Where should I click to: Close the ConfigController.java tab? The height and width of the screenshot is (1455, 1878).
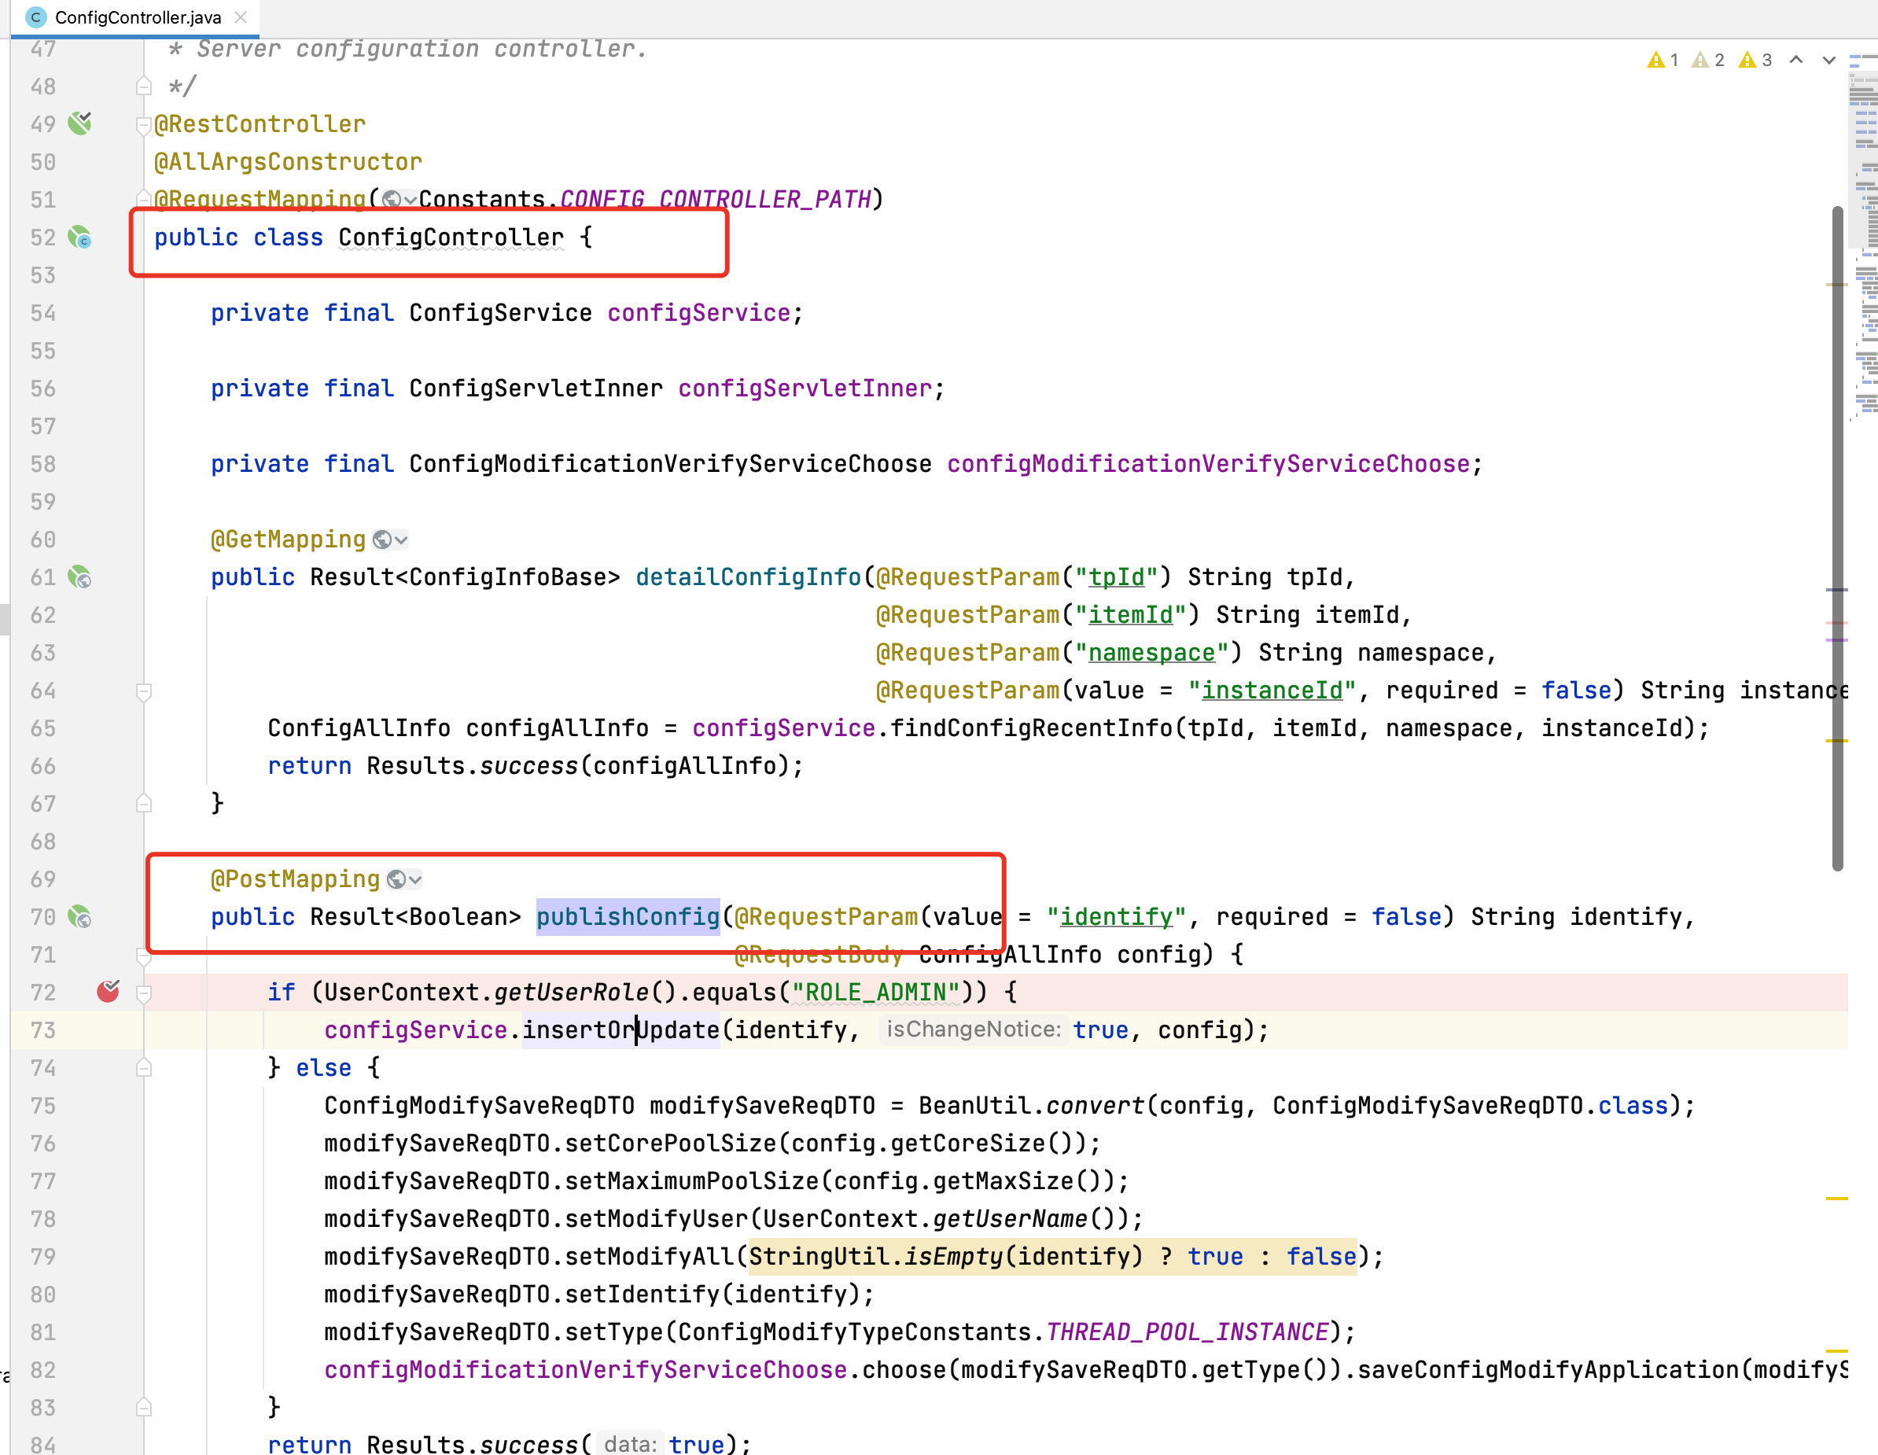point(241,17)
